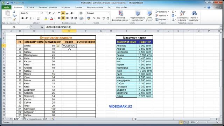This screenshot has width=224, height=126.
Task: Switch to the Рецензирование tab
Action: point(95,7)
